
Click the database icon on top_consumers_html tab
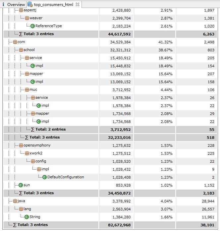30,4
